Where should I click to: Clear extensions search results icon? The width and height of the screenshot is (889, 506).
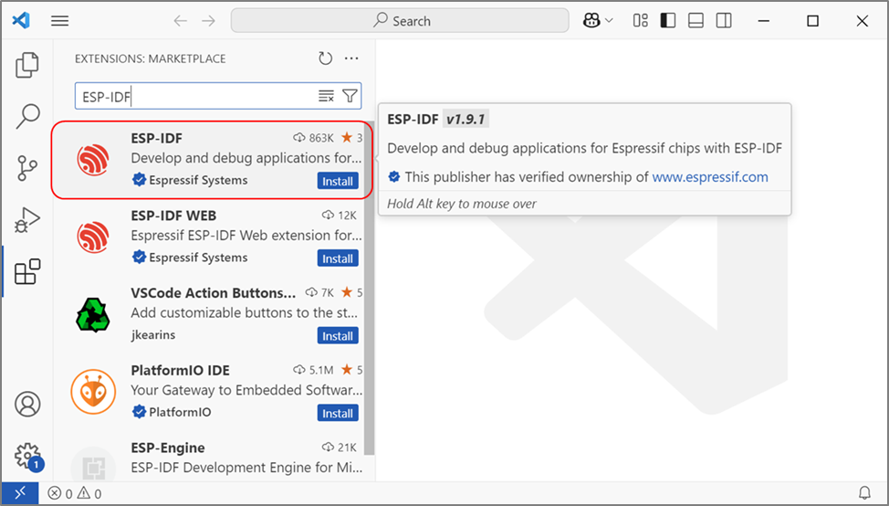coord(326,97)
